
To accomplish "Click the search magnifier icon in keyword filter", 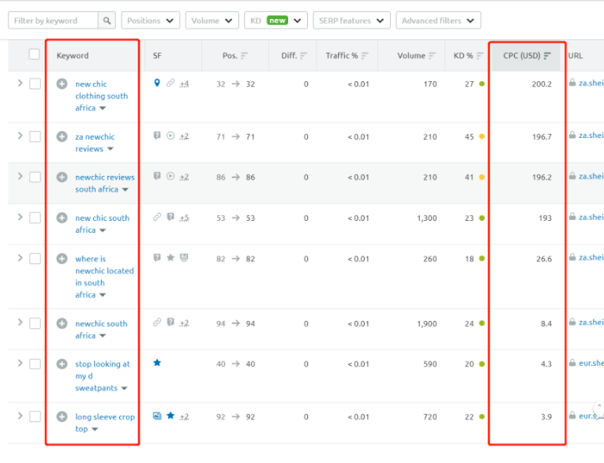I will coord(107,21).
